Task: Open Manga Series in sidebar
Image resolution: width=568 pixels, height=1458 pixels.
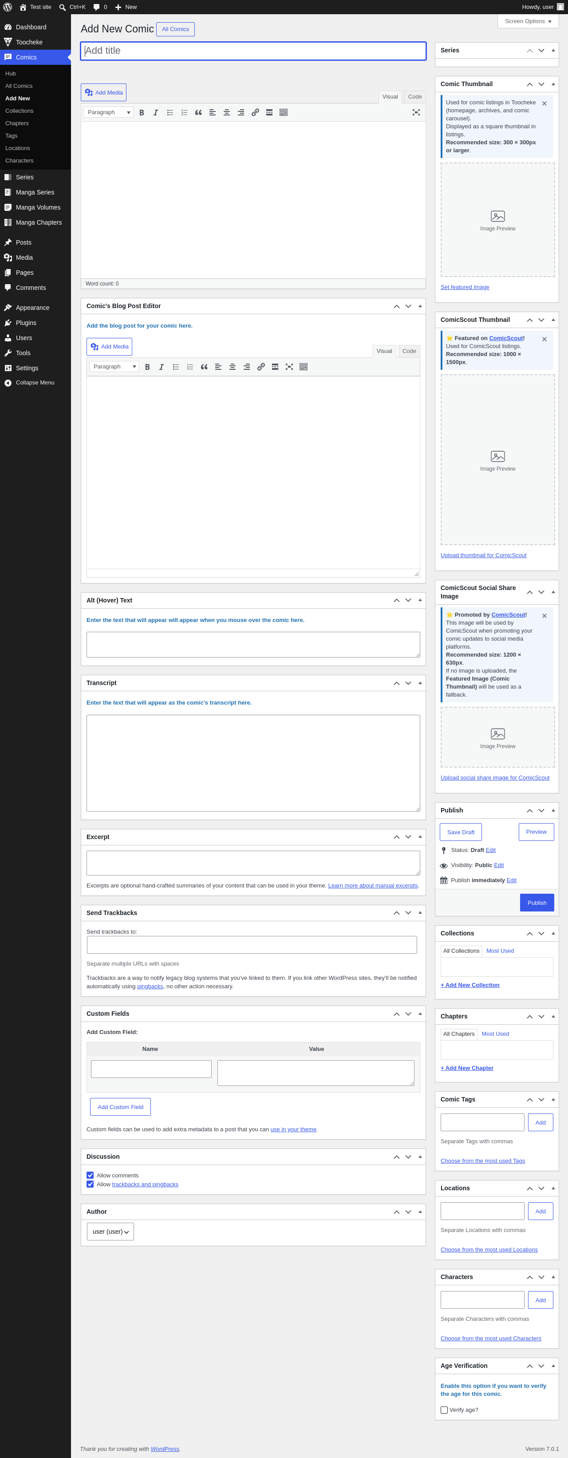Action: click(35, 192)
